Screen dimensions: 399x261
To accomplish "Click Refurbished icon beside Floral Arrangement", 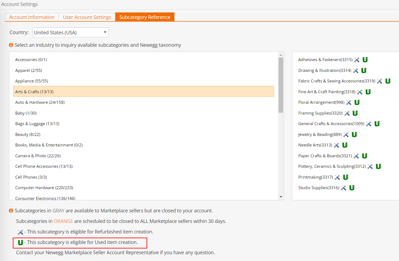I will coord(349,102).
